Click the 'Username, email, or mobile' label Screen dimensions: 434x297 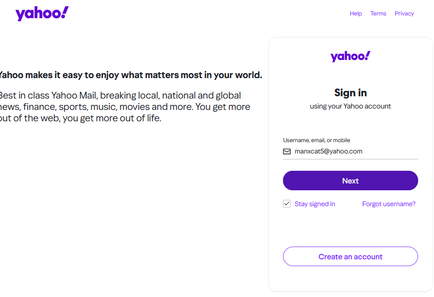tap(317, 140)
